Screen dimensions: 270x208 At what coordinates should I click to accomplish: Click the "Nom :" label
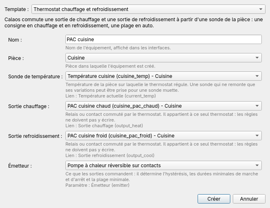[x=15, y=40]
